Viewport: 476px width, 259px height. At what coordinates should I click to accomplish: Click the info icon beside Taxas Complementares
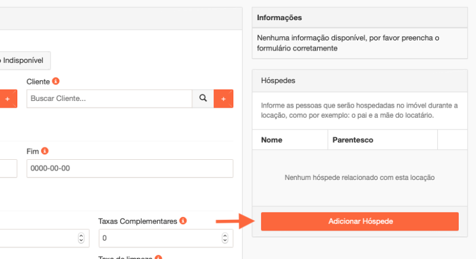[x=183, y=221]
